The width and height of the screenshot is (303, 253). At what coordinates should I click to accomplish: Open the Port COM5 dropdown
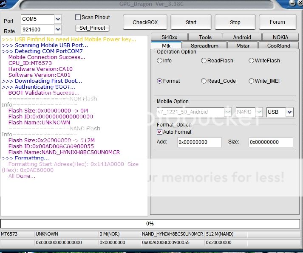click(x=58, y=19)
